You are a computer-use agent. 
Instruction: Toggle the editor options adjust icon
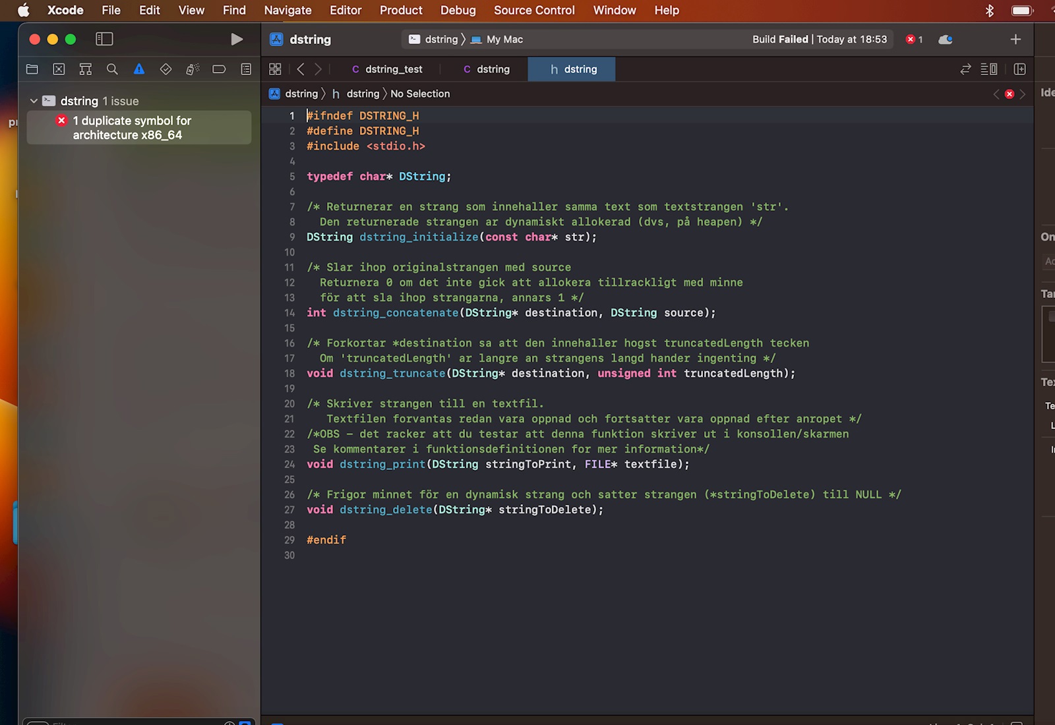988,69
